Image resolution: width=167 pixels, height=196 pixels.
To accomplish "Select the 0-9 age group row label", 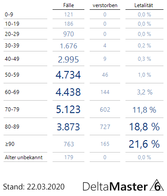I will click(9, 15).
